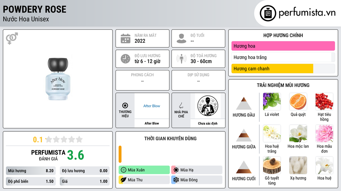Click the HƯƠNG GIỮA label
341x191 pixels.
[244, 147]
